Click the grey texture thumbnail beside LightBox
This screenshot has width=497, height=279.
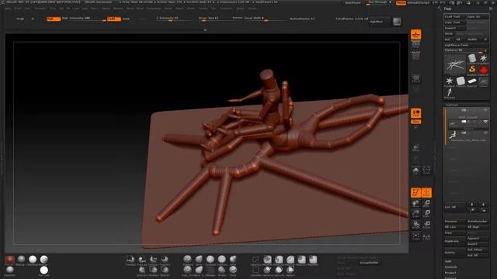[397, 22]
